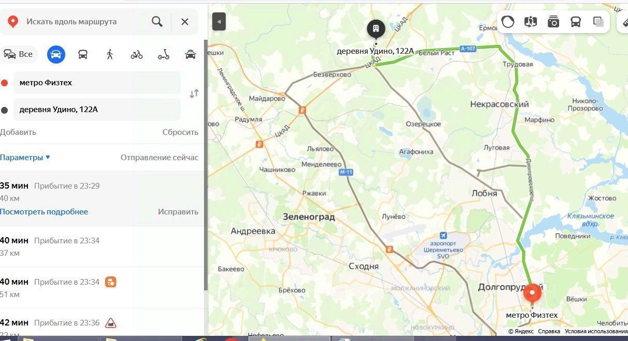Choose the public transit bus mode
Screen dimensions: 628x341
click(83, 54)
